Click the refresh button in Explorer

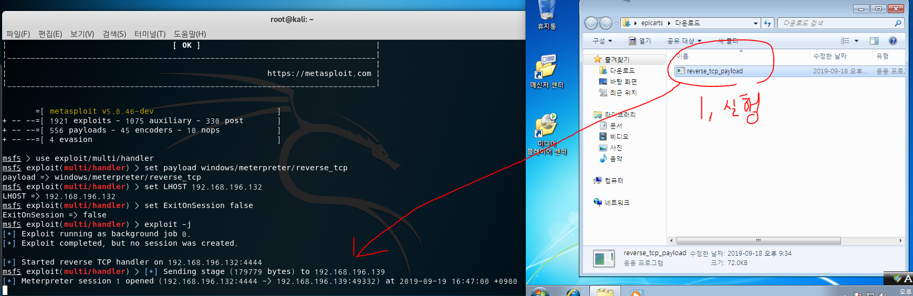point(767,23)
